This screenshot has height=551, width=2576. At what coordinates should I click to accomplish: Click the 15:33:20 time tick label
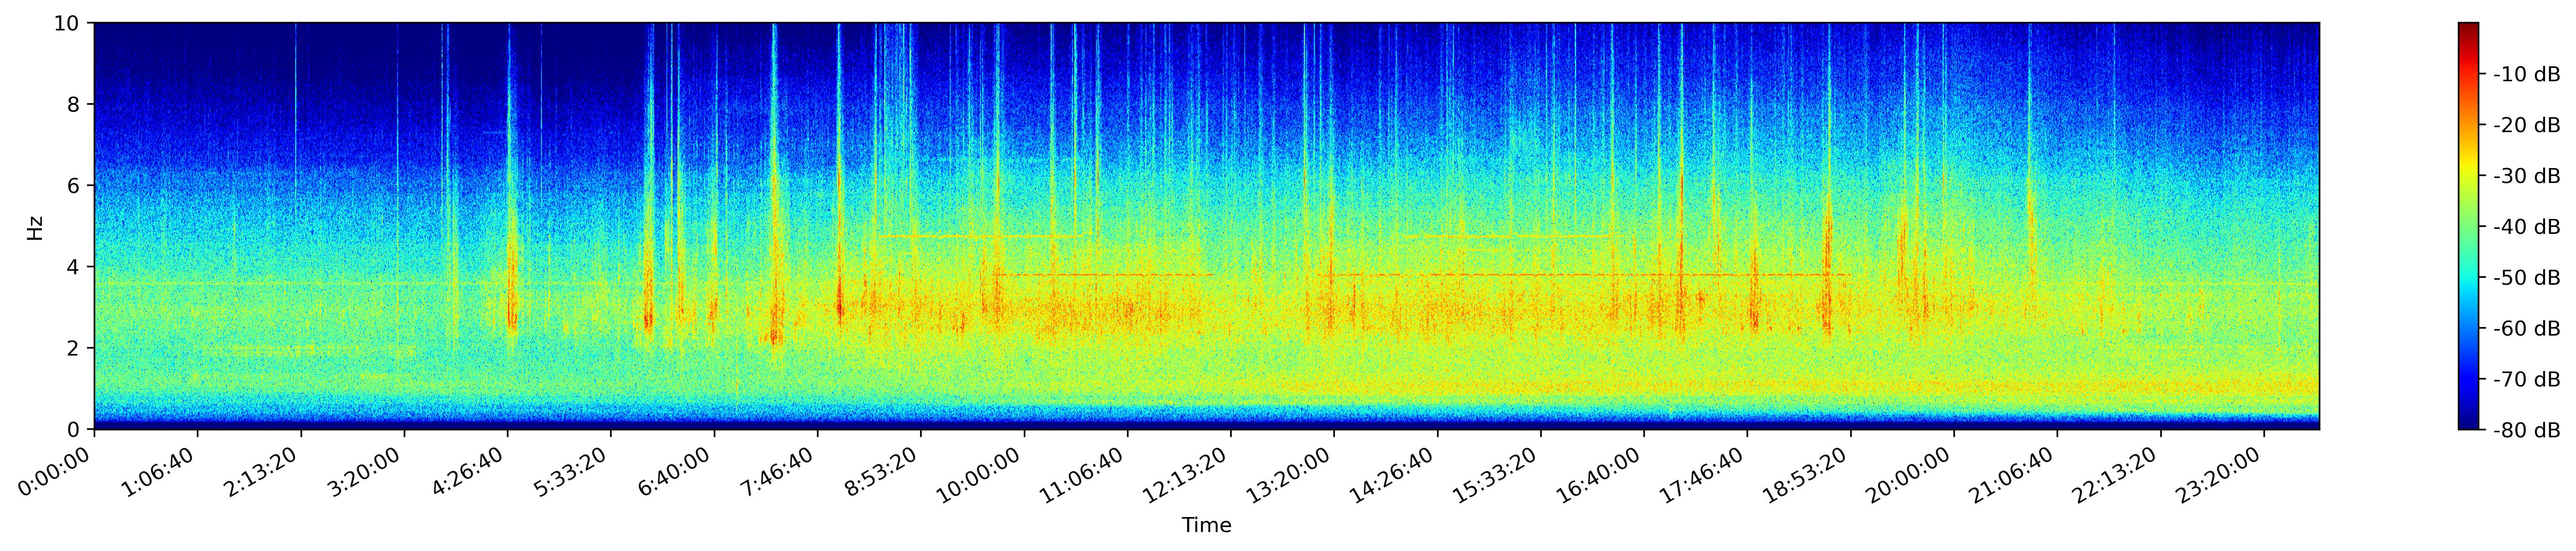[x=1498, y=472]
